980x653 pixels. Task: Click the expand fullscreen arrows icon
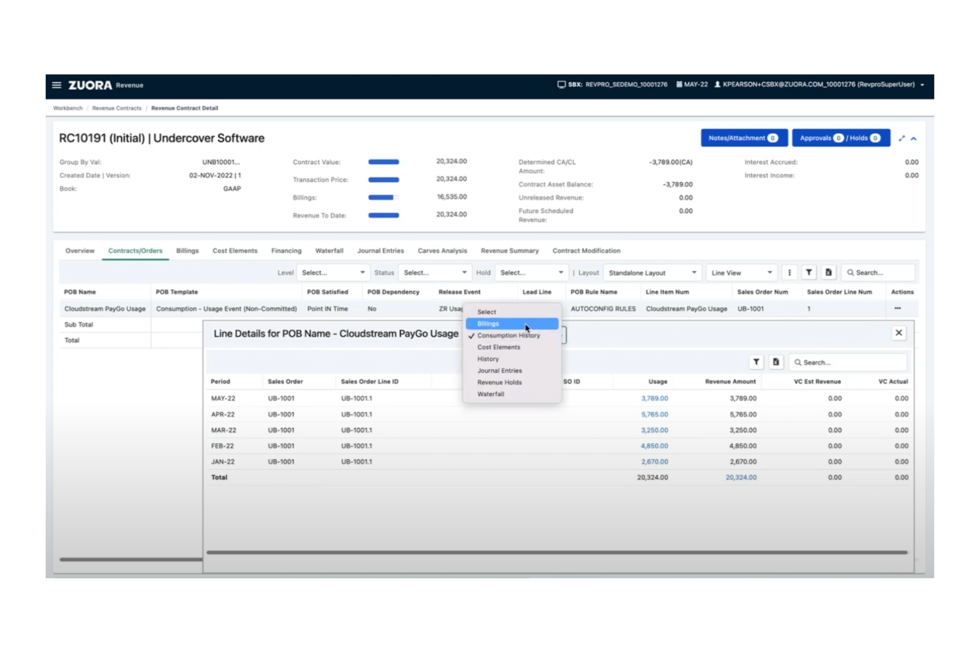[x=902, y=138]
